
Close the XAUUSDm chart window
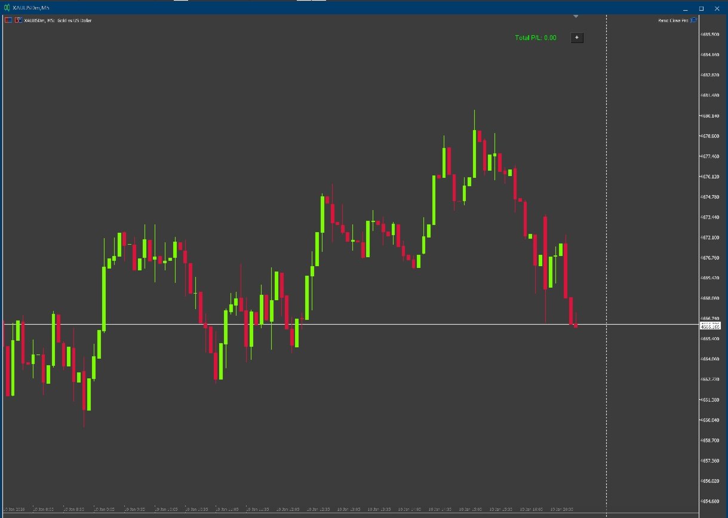click(x=717, y=8)
